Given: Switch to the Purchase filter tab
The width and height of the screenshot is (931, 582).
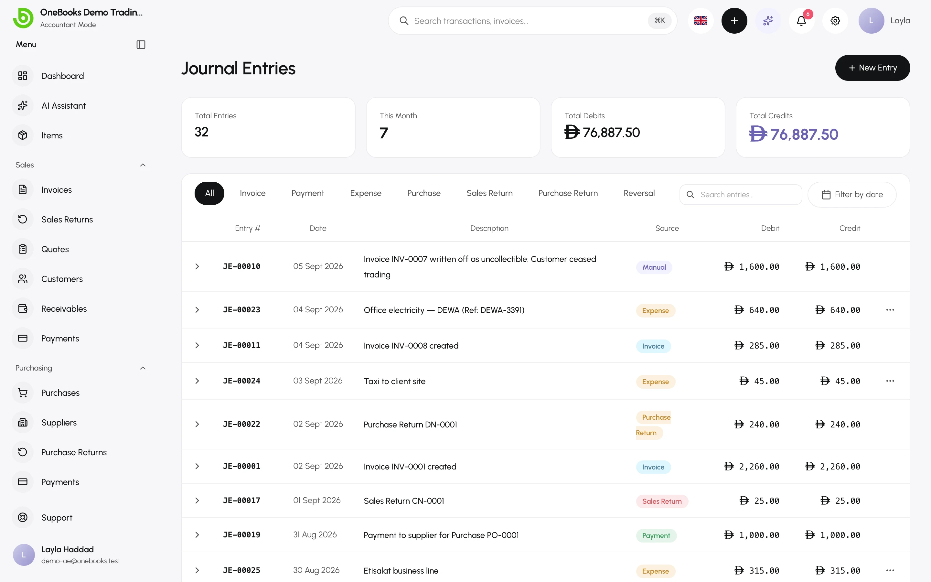Looking at the screenshot, I should coord(423,193).
